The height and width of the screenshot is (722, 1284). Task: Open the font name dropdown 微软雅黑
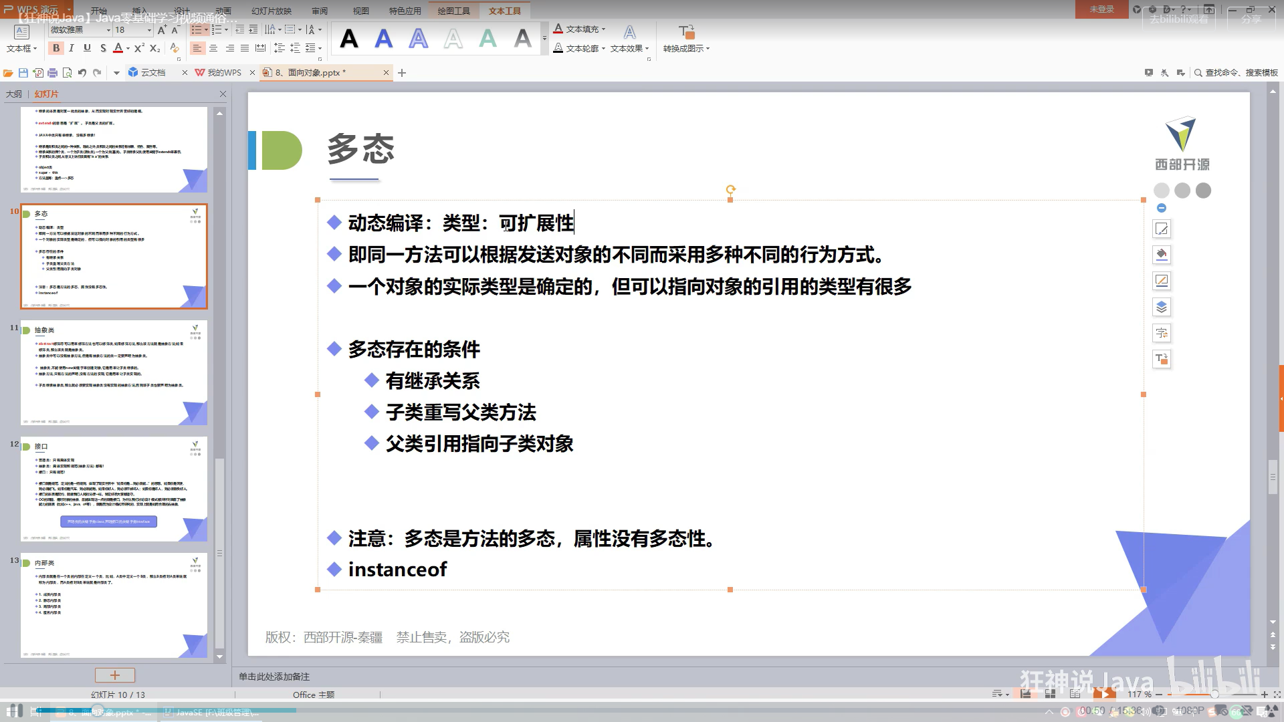(108, 30)
